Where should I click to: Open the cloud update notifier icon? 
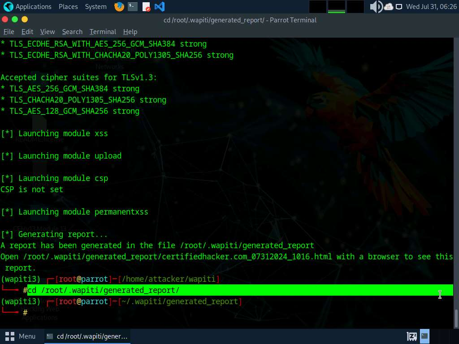point(388,7)
